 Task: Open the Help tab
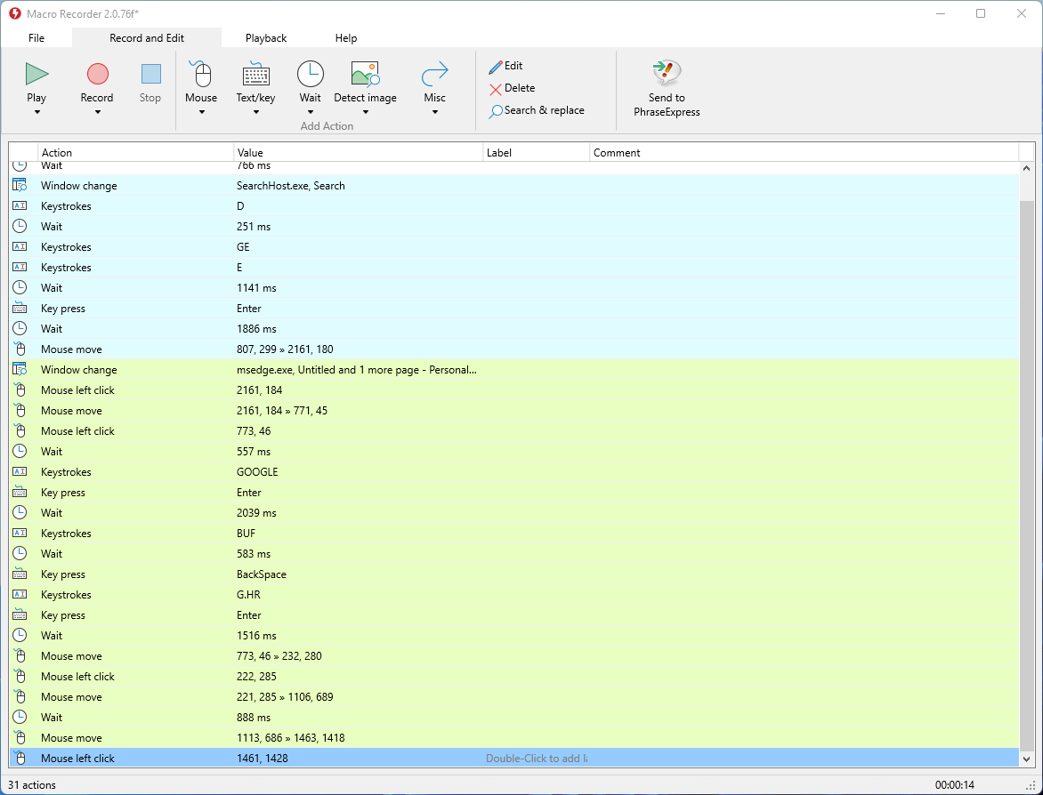pyautogui.click(x=346, y=38)
